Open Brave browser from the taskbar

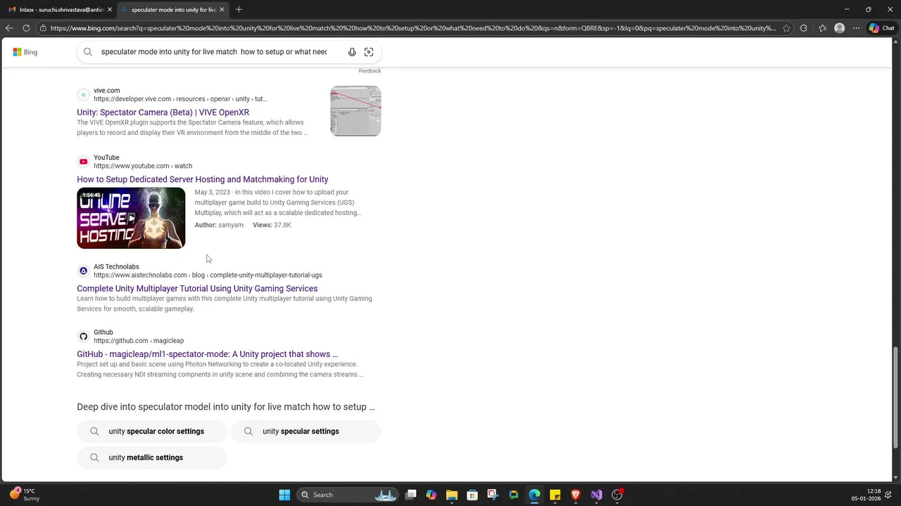[x=576, y=495]
